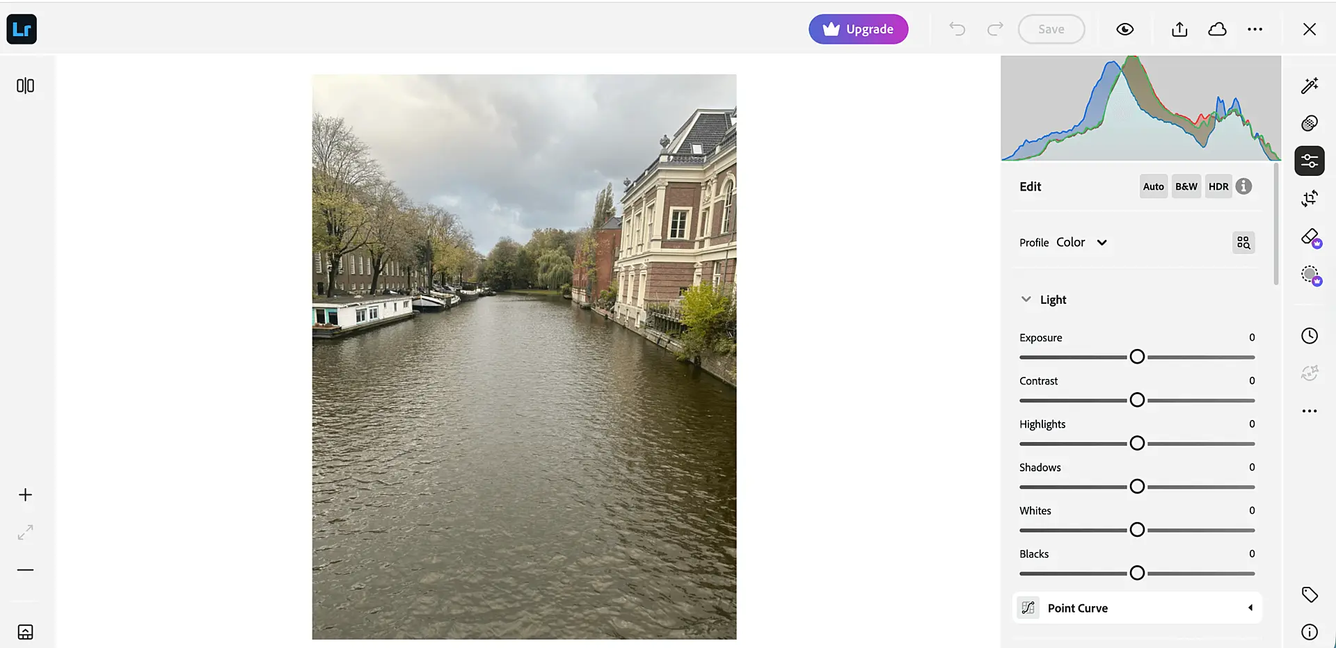Click the Upgrade button
The image size is (1336, 648).
[x=858, y=29]
